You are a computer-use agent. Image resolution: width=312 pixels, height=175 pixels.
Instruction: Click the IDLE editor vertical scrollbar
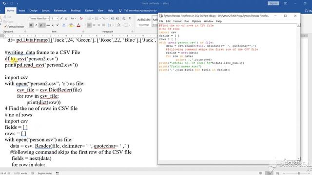298,92
